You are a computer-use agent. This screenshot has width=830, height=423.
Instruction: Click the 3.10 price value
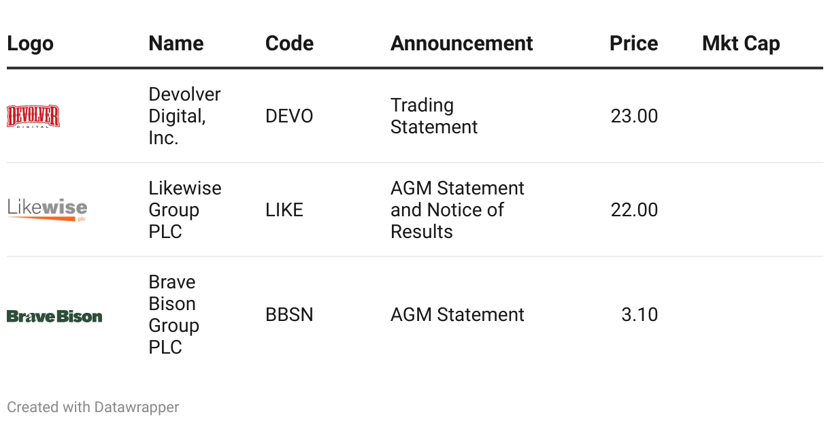640,315
